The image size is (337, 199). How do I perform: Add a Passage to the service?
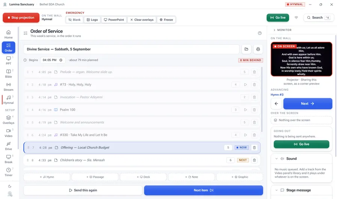(95, 177)
